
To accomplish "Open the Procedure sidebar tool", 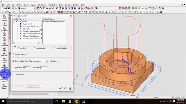I will point(4,44).
